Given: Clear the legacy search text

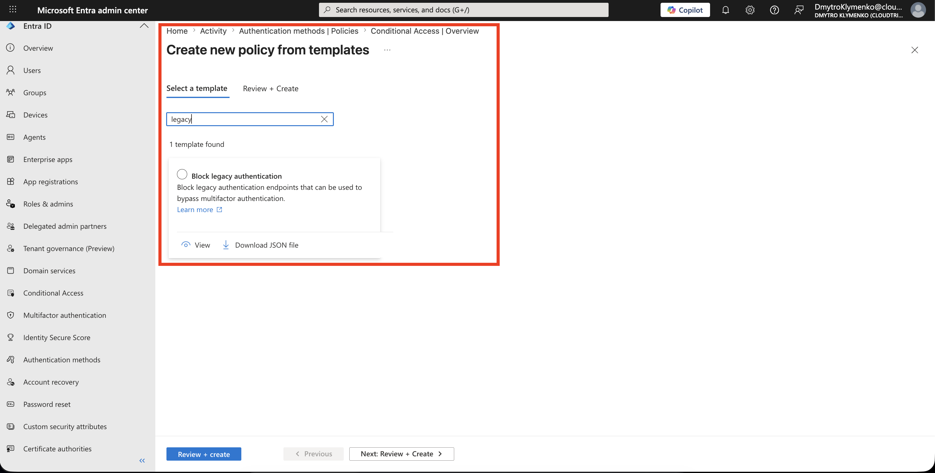Looking at the screenshot, I should point(324,119).
